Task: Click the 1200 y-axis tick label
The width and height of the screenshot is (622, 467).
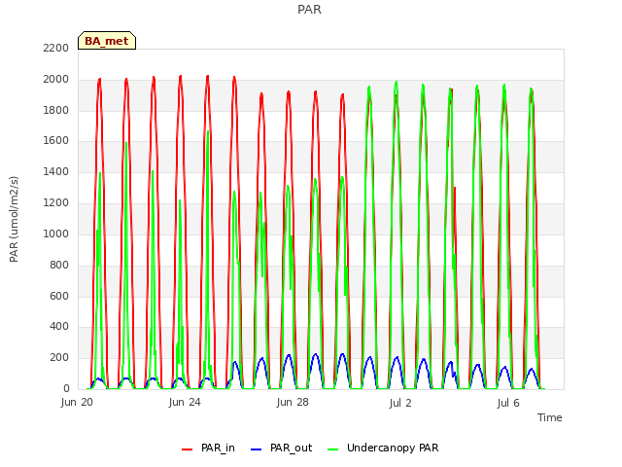Action: tap(56, 203)
